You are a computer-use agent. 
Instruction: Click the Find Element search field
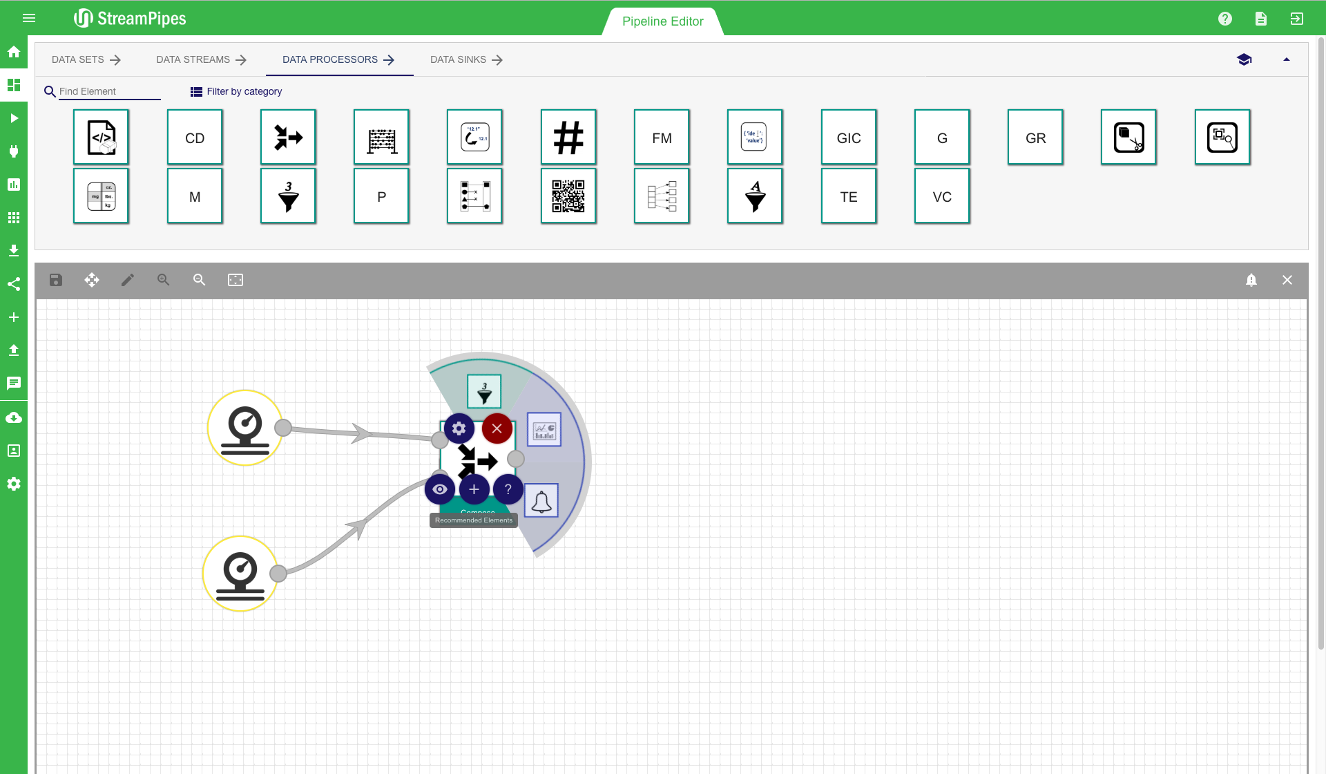[109, 91]
